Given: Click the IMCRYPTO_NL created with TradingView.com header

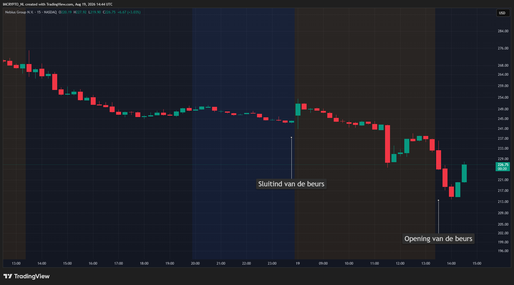Looking at the screenshot, I should click(57, 4).
